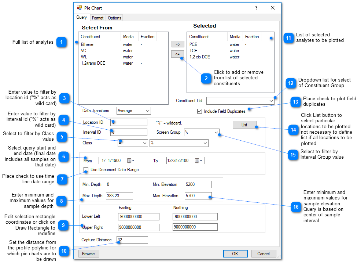
Task: Click numbered callout marker 1
Action: coord(61,42)
